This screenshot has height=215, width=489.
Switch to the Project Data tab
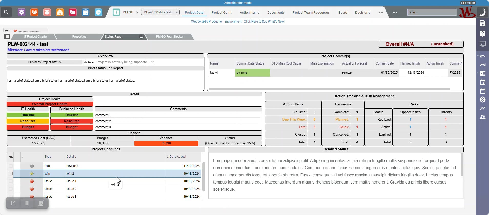click(x=194, y=13)
